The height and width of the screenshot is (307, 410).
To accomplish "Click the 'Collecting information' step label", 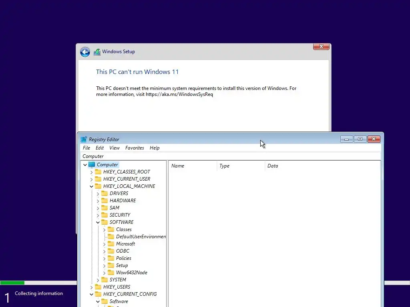I will click(39, 293).
